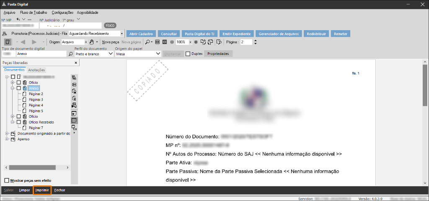Toggle Mostrar peças sem efeito checkbox

point(7,180)
